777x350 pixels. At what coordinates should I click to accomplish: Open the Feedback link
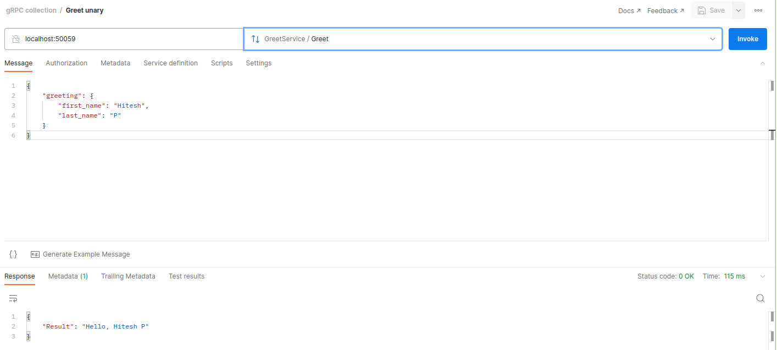[666, 10]
